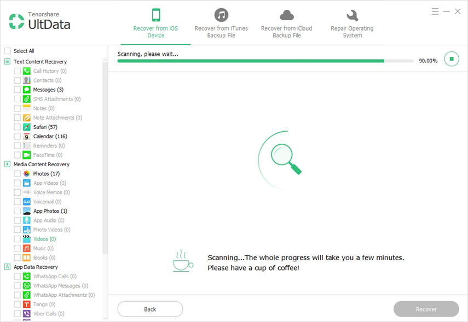The height and width of the screenshot is (322, 468).
Task: Click the Text Content Recovery label
Action: coord(40,62)
